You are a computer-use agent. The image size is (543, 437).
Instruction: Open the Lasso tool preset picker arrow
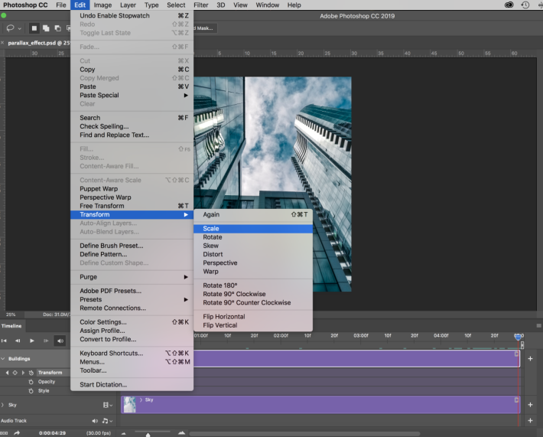20,28
